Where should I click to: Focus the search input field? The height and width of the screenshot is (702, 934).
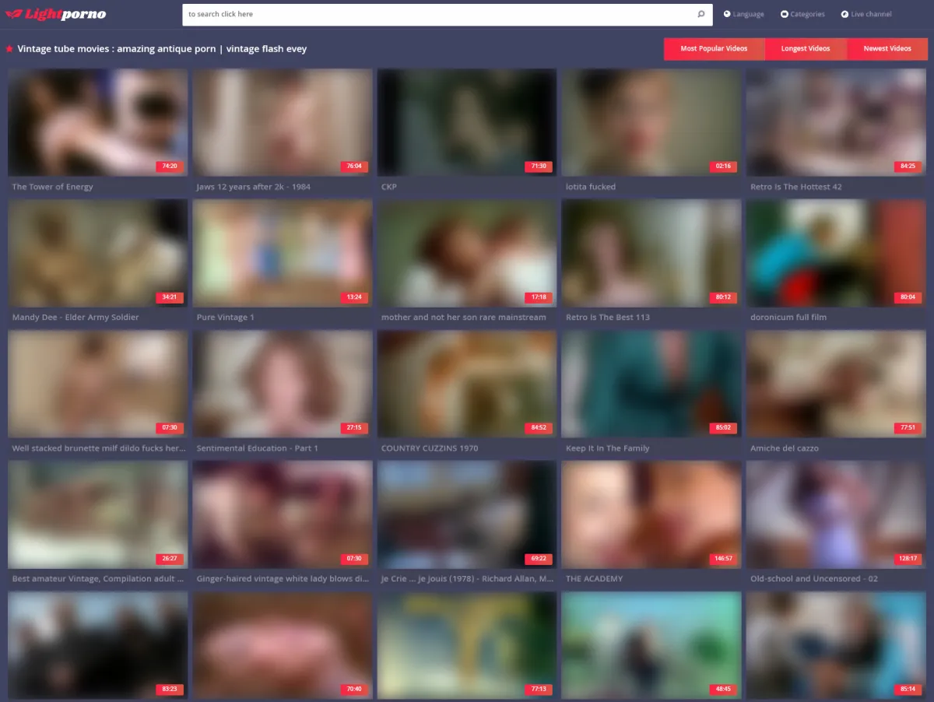coord(436,14)
